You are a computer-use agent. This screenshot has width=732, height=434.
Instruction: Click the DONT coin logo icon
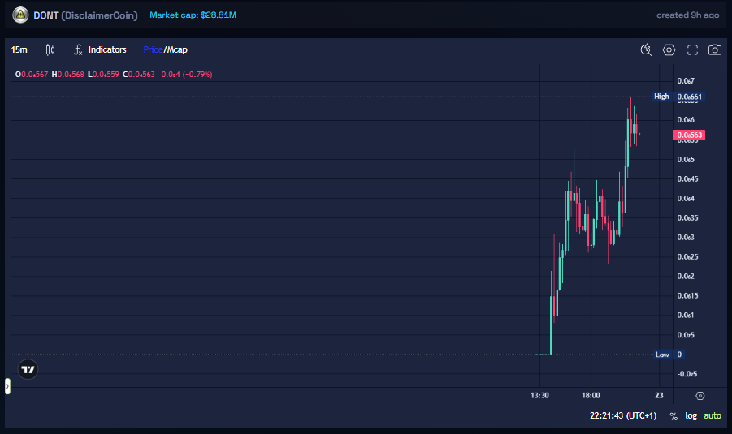click(20, 15)
